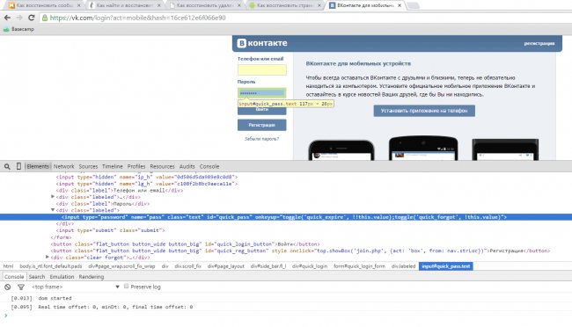Viewport: 572px width, 327px height.
Task: Click the blue Регистрация button
Action: pyautogui.click(x=262, y=125)
